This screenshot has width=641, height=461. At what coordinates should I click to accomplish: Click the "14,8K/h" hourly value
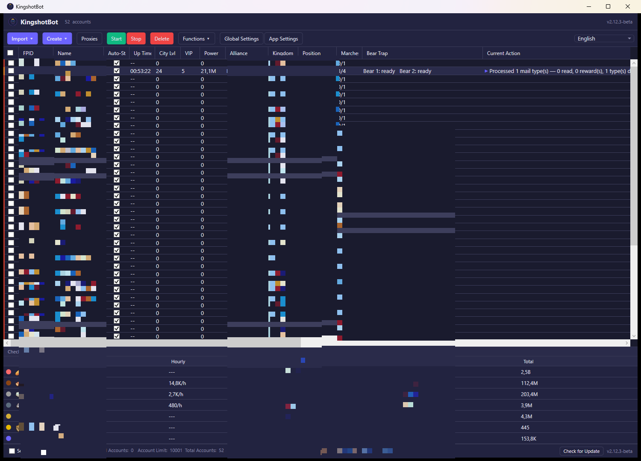177,383
